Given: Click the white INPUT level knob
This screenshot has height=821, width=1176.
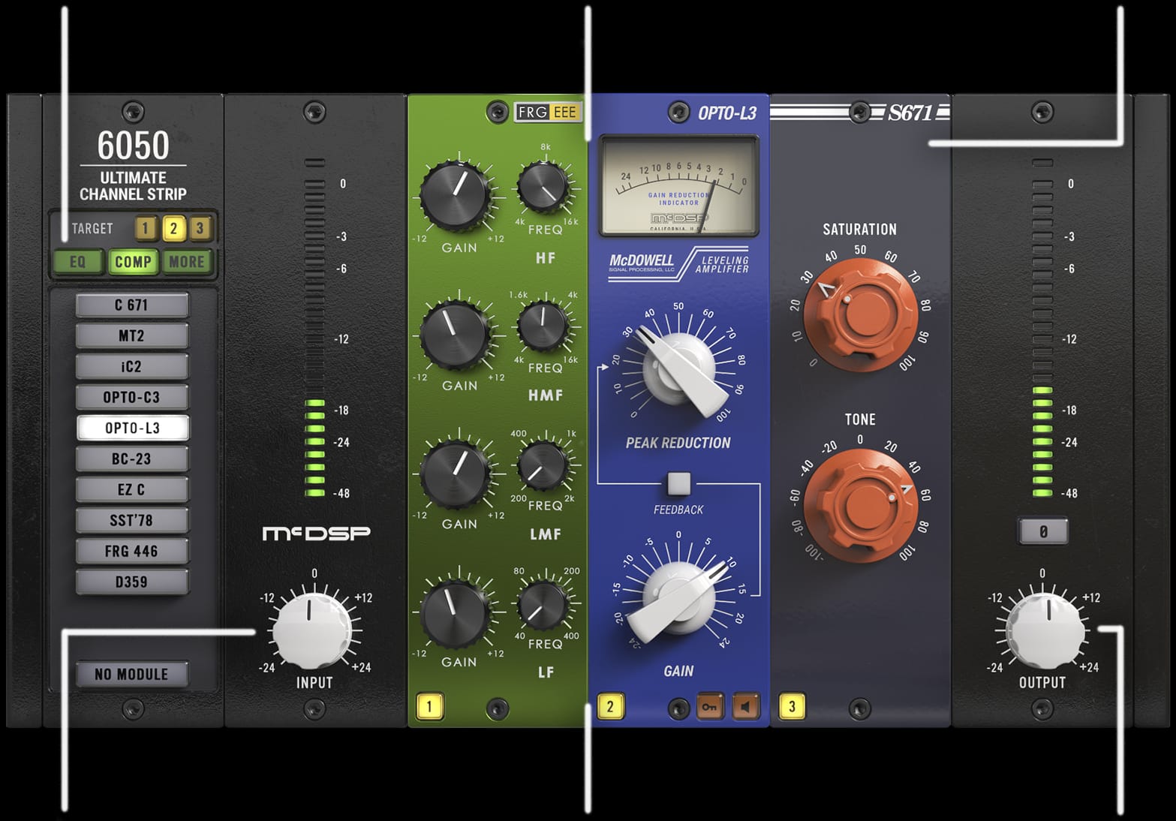Looking at the screenshot, I should 311,630.
